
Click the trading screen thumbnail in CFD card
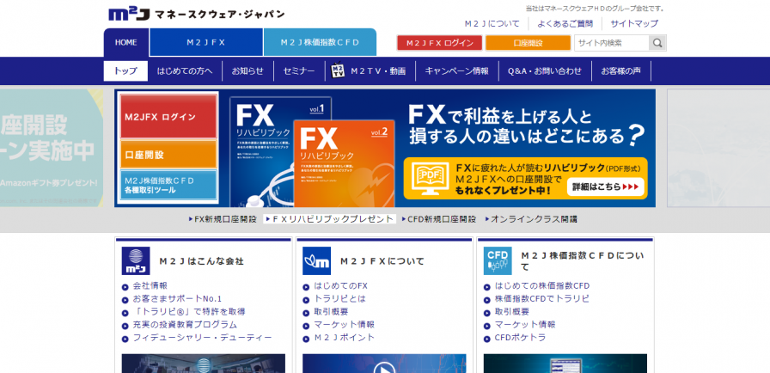click(565, 364)
